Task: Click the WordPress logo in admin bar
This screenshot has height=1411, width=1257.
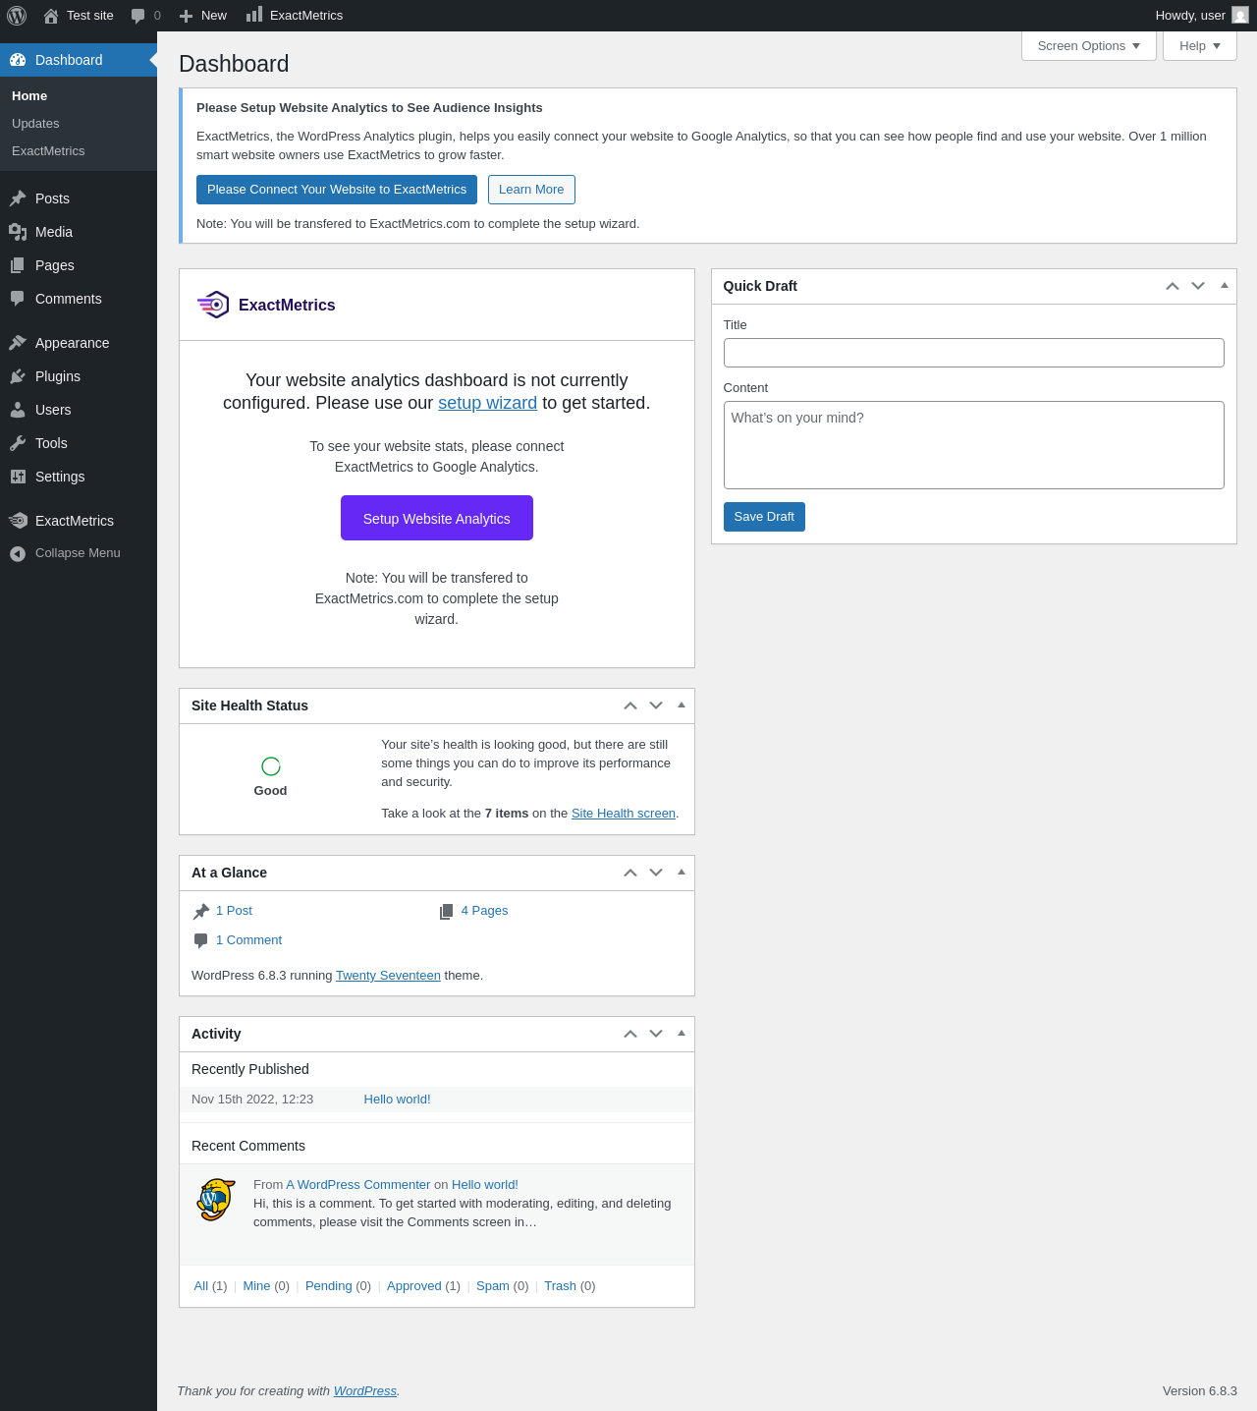Action: coord(17,16)
